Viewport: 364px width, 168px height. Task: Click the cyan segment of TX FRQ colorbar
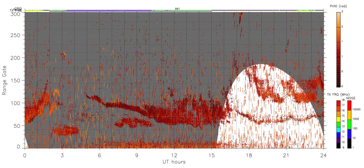[x=338, y=130]
